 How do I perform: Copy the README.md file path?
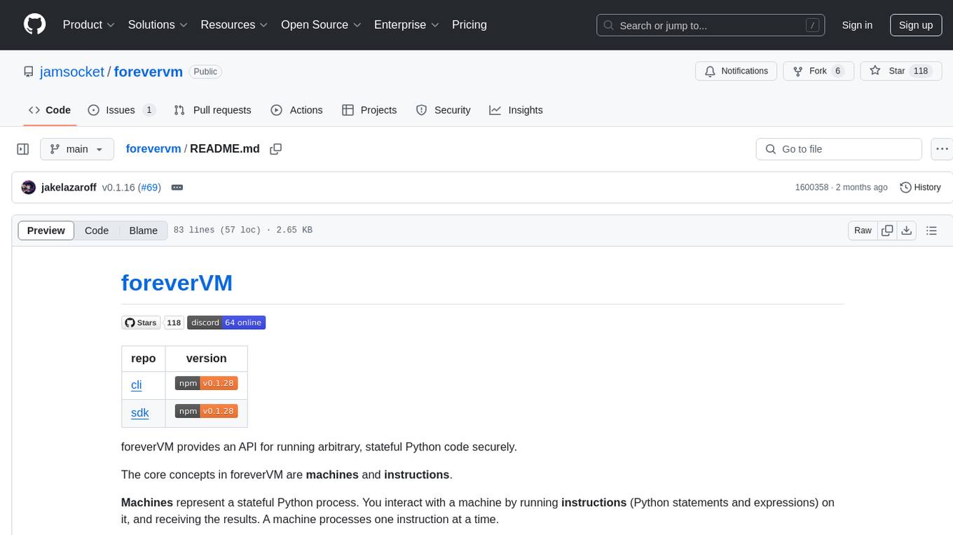276,149
